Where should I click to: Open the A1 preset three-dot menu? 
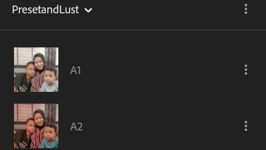click(x=246, y=70)
